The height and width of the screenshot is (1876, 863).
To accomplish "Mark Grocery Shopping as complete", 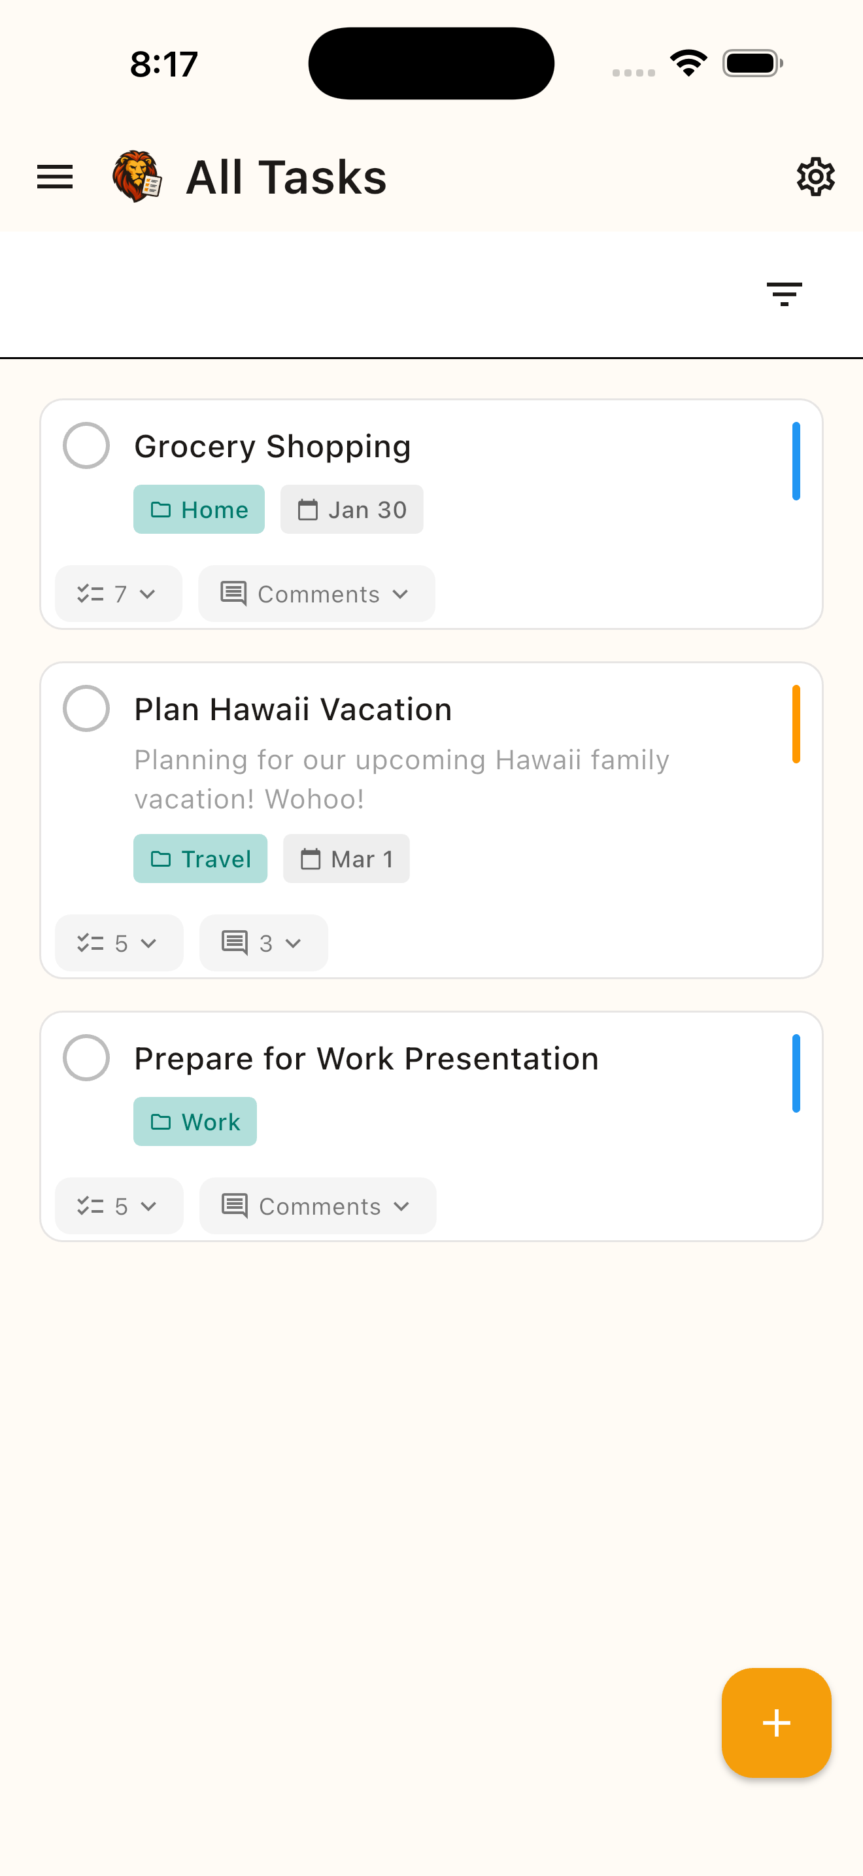I will click(x=86, y=445).
